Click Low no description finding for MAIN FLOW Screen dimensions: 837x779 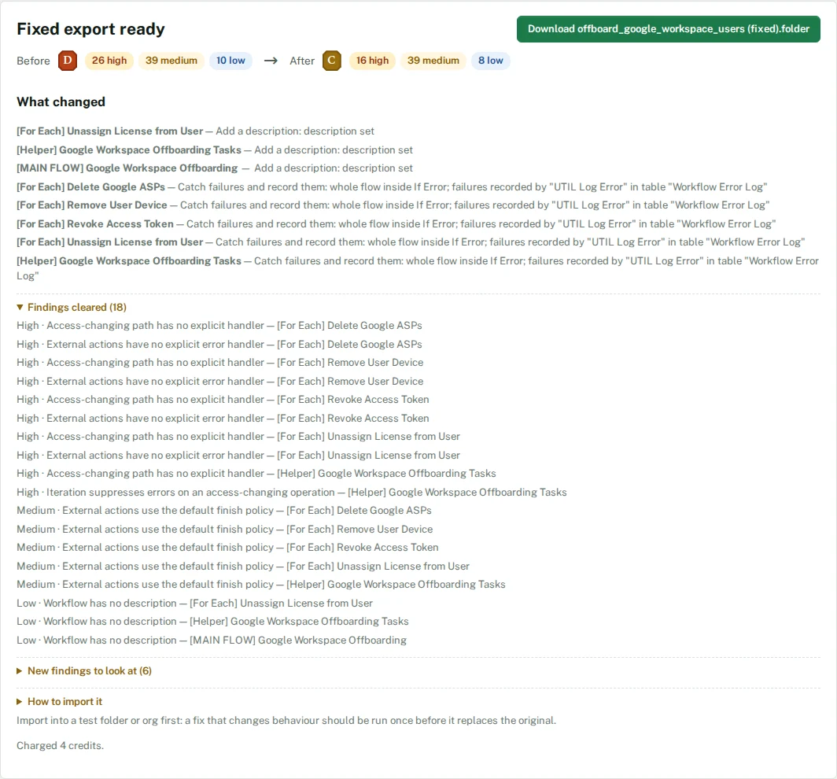pos(212,640)
